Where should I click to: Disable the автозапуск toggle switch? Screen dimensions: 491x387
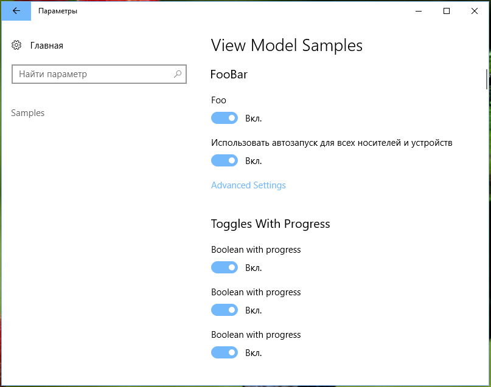225,160
